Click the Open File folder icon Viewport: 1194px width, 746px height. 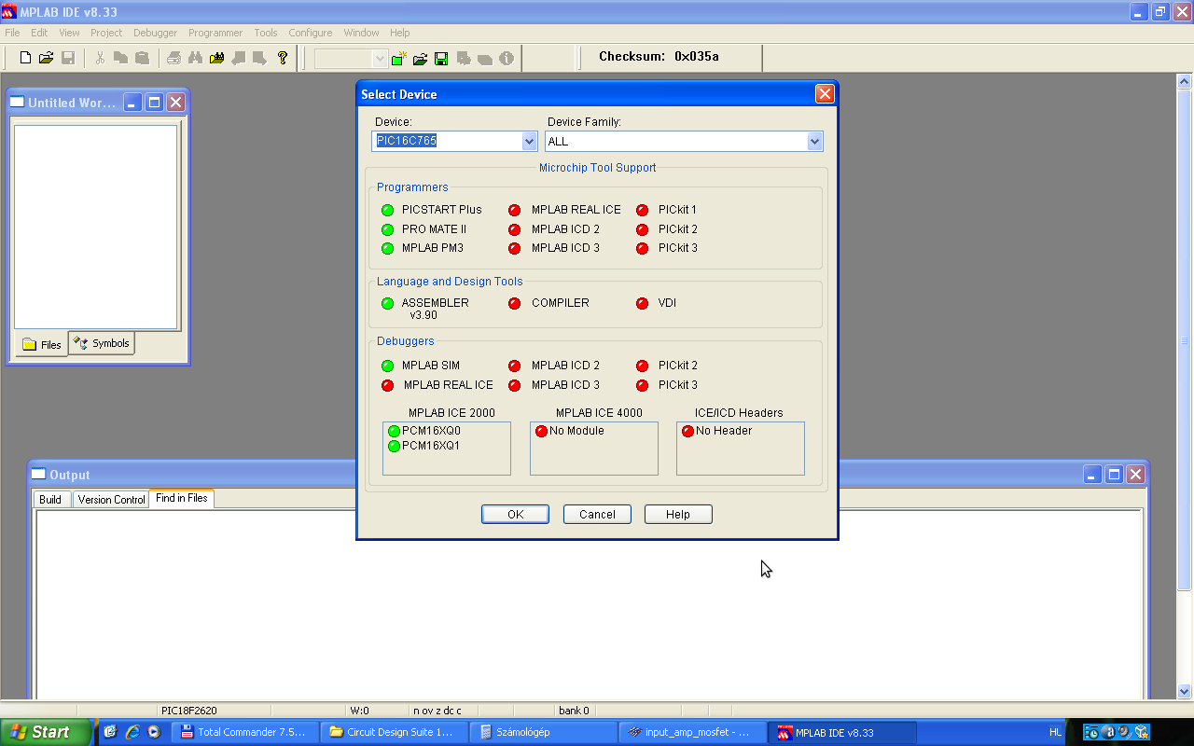[46, 58]
